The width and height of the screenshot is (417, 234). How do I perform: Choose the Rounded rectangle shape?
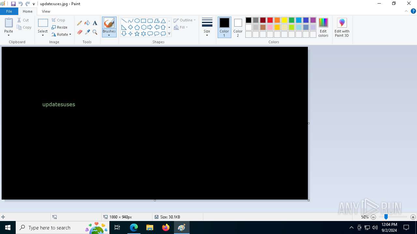click(x=150, y=21)
